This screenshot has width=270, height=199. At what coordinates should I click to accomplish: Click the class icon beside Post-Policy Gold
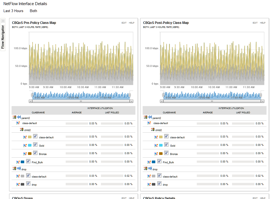[156, 145]
